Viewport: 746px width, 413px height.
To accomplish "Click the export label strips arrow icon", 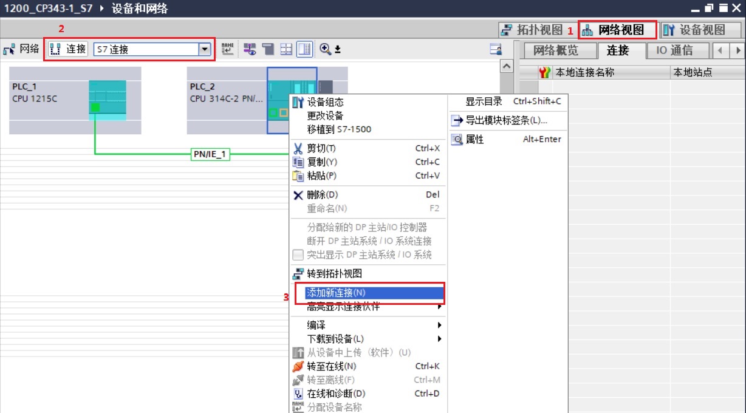I will coord(457,120).
